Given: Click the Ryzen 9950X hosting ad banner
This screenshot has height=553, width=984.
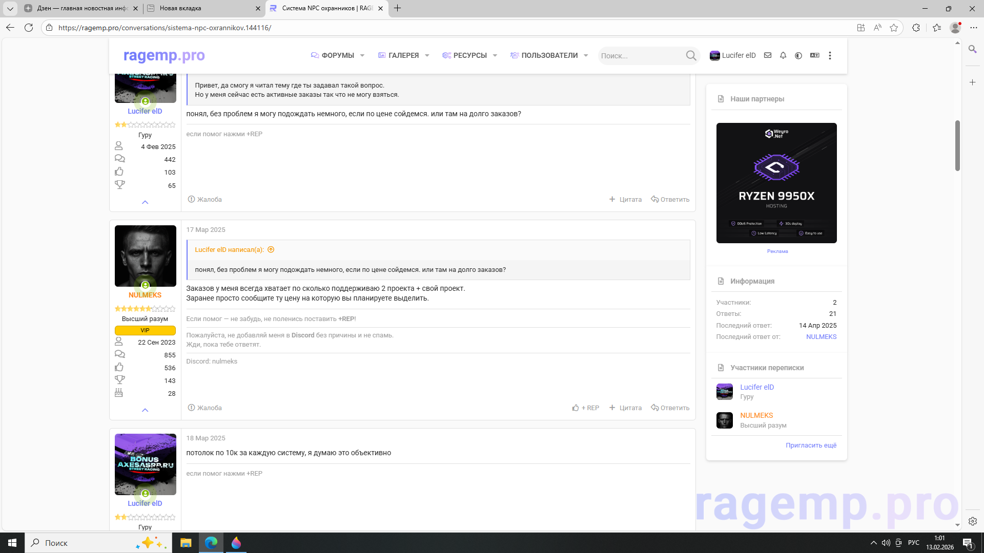Looking at the screenshot, I should tap(776, 183).
